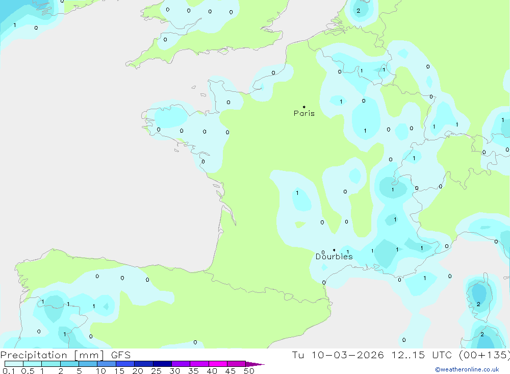This screenshot has height=374, width=510.
Task: Click the Dourbies location label
Action: pyautogui.click(x=334, y=257)
